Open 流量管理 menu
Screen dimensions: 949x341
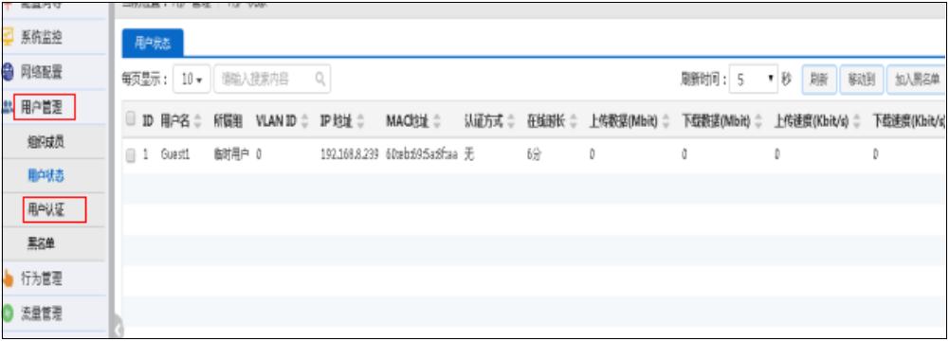point(42,314)
